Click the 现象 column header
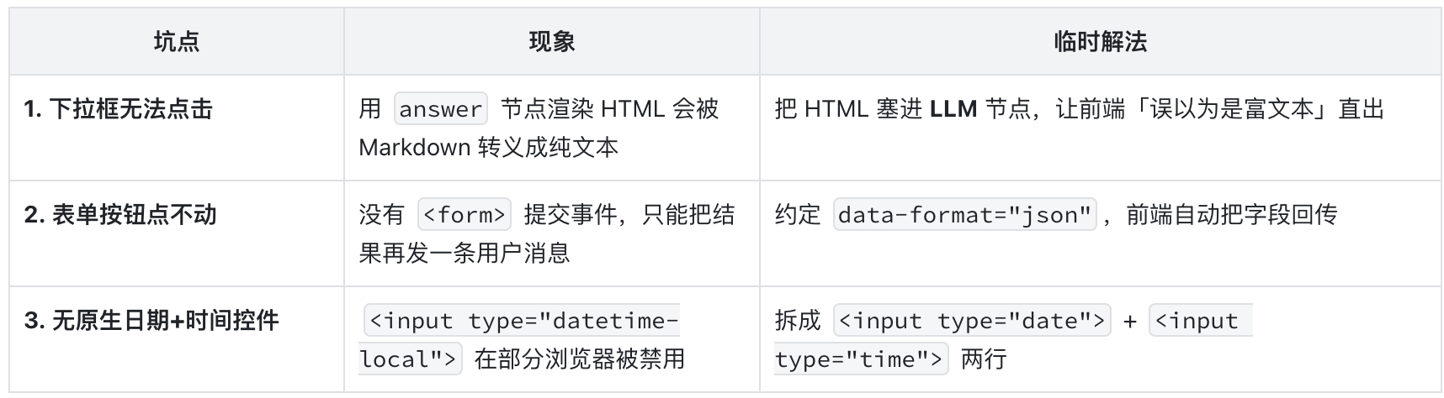Viewport: 1444px width, 398px height. click(x=551, y=42)
